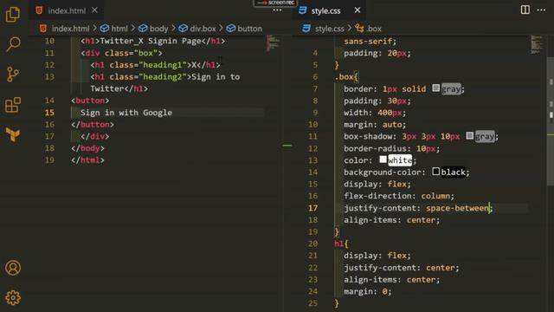Click the opening <button> tag on line 14
Image resolution: width=554 pixels, height=312 pixels.
point(90,101)
